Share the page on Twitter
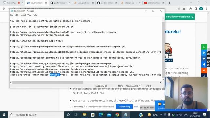This screenshot has width=210, height=118. (204, 59)
